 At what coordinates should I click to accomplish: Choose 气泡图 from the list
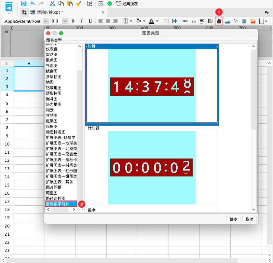coord(52,66)
